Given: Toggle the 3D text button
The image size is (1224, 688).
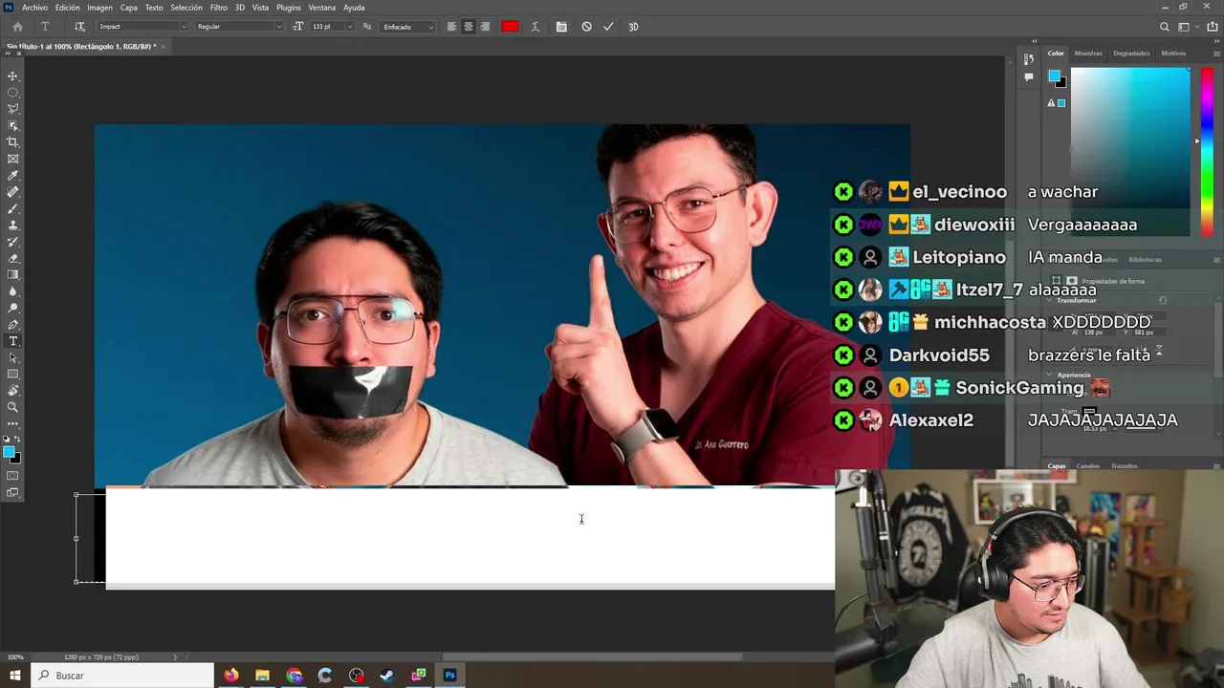Looking at the screenshot, I should 633,27.
